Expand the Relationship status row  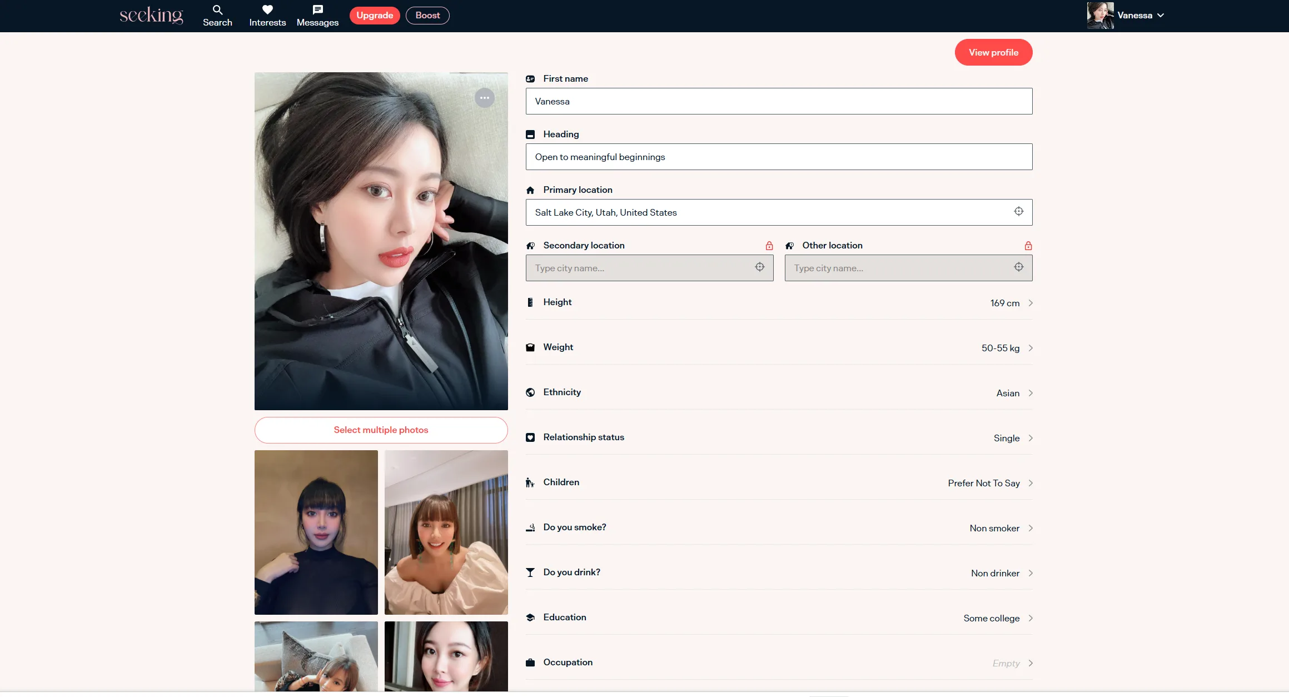pyautogui.click(x=1030, y=438)
